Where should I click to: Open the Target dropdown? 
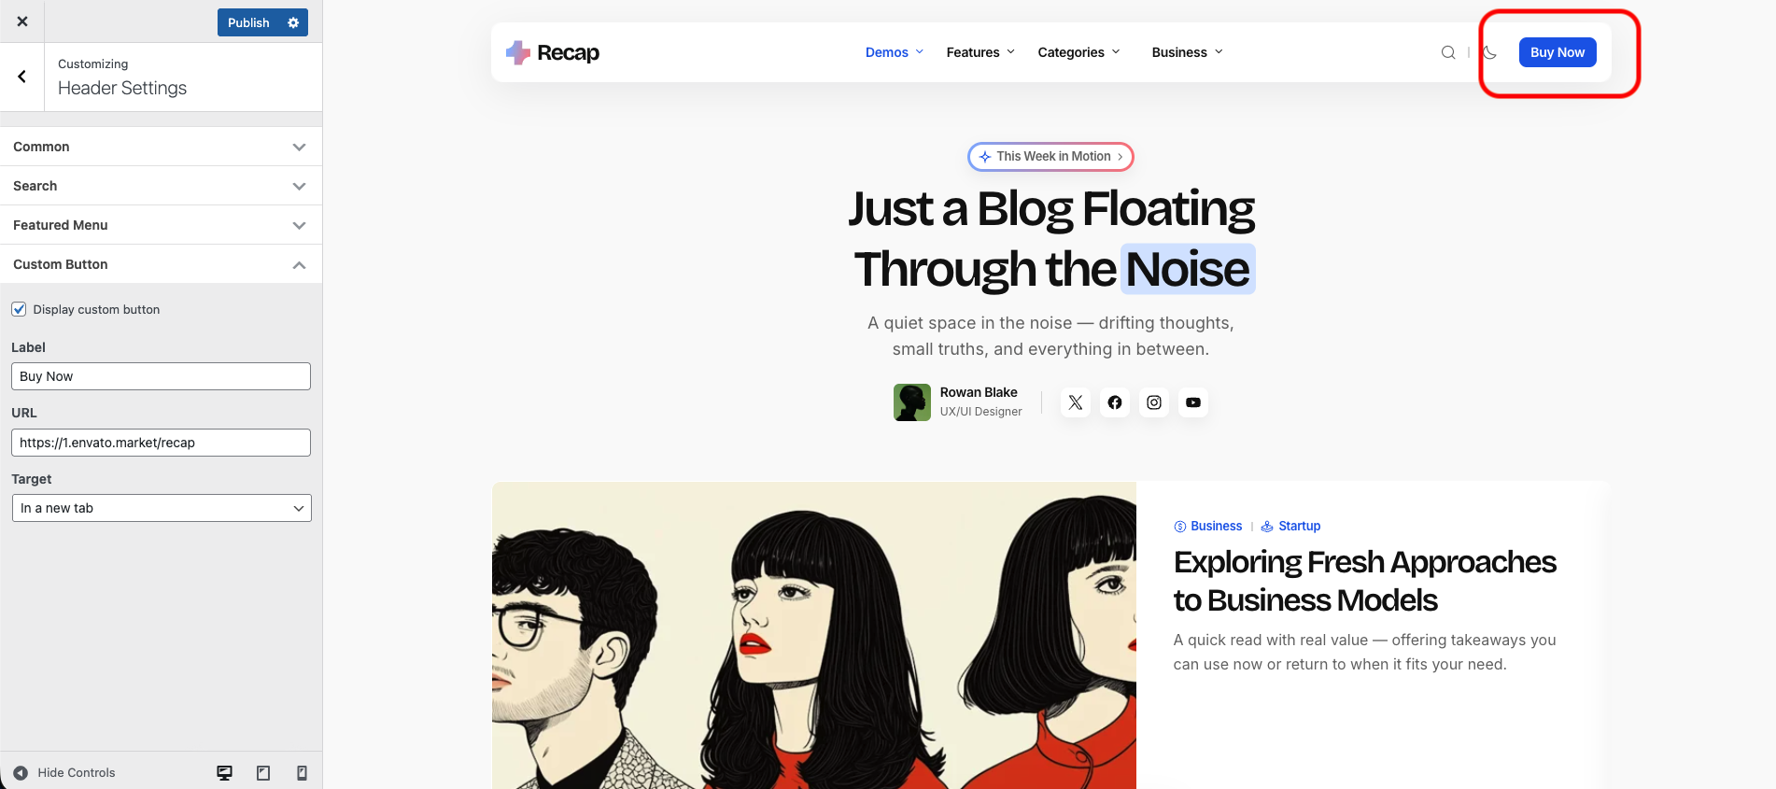[161, 508]
